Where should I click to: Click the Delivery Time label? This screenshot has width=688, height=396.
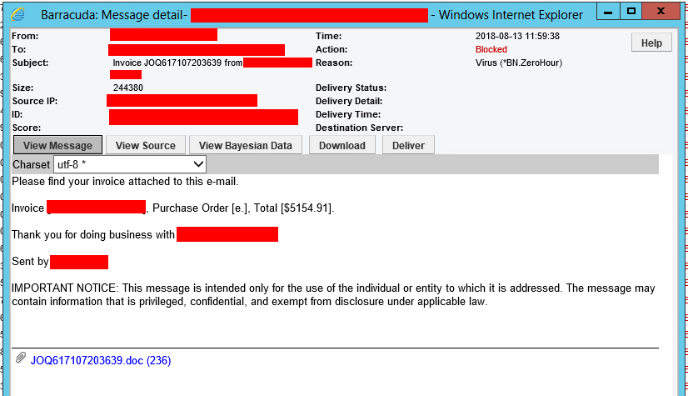(x=348, y=114)
